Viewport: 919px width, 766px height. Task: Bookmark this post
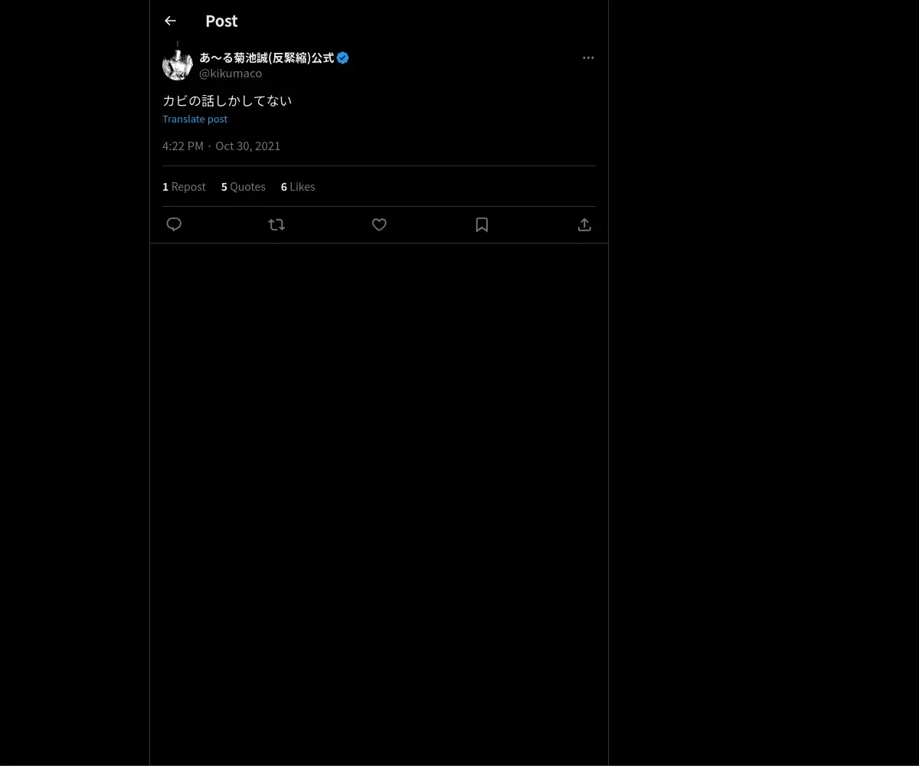pos(482,224)
